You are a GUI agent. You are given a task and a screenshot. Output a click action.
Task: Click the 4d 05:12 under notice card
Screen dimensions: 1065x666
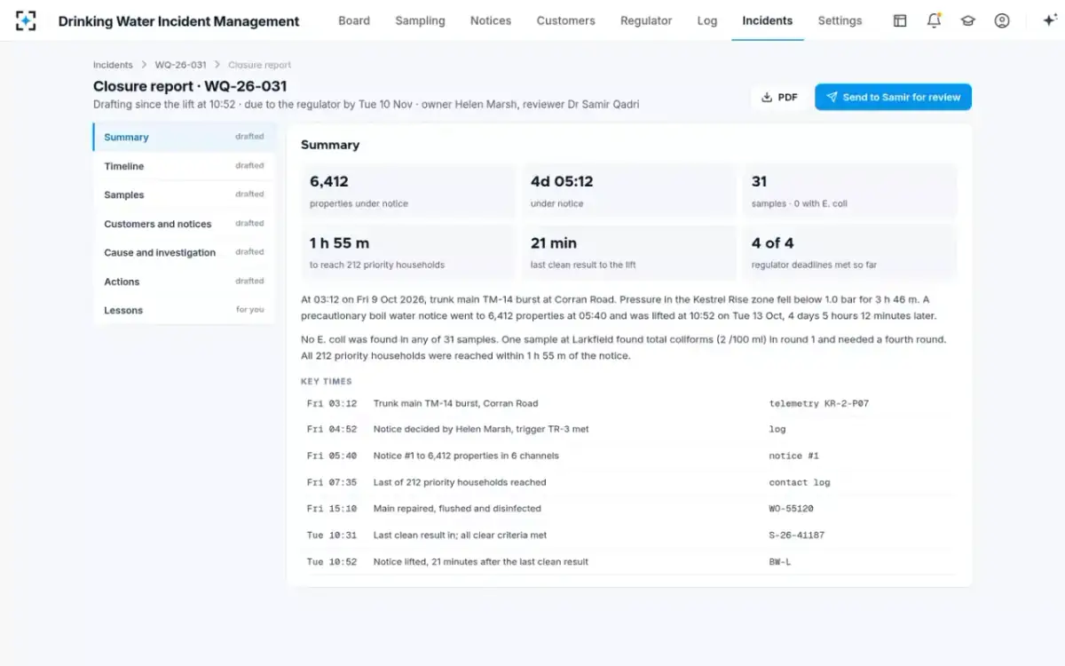click(x=629, y=191)
